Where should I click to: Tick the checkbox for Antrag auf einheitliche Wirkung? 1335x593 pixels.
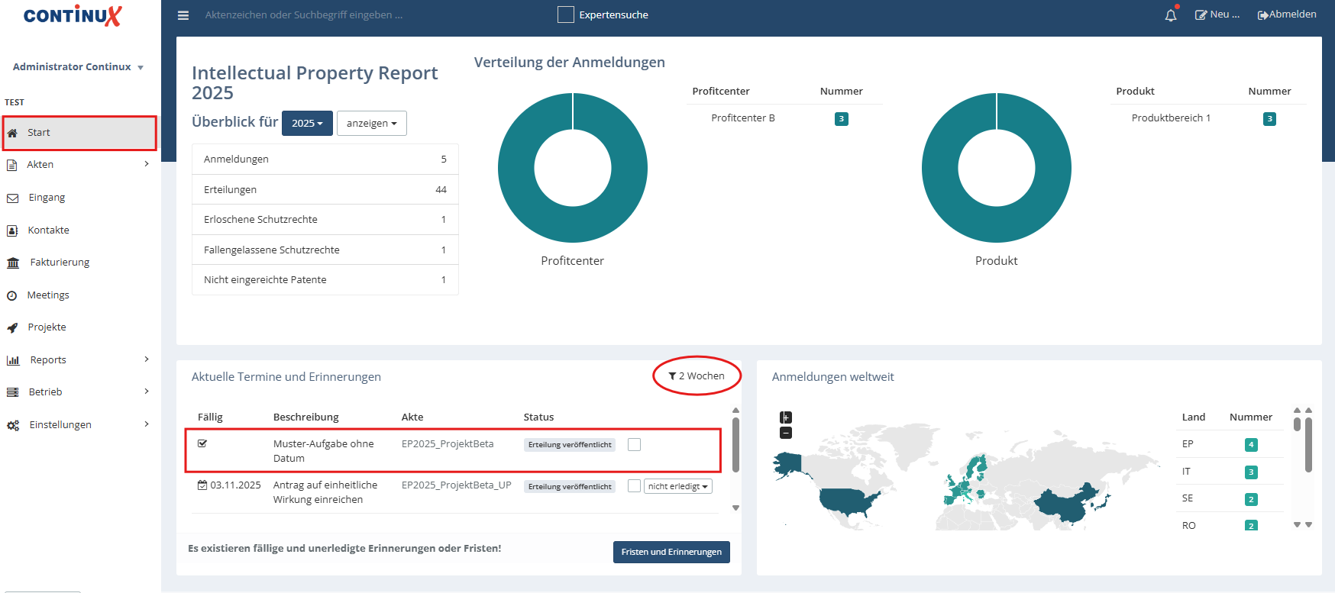pos(634,486)
